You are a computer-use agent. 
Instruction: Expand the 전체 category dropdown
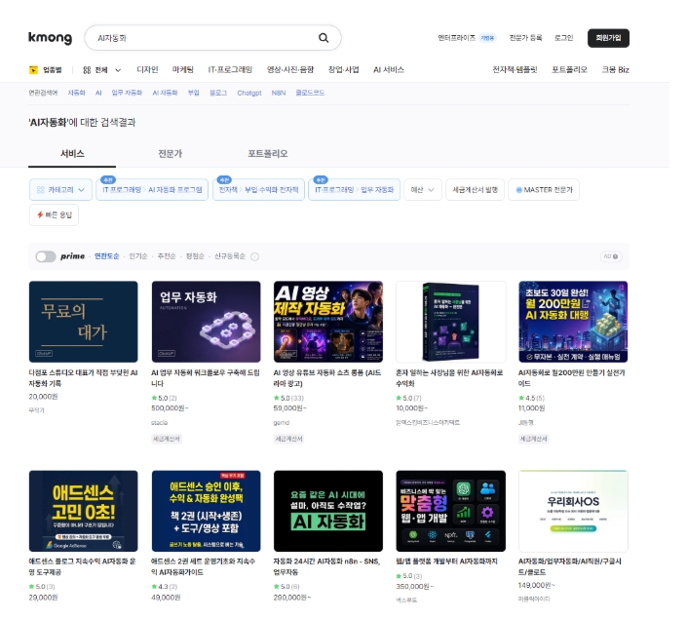[102, 70]
